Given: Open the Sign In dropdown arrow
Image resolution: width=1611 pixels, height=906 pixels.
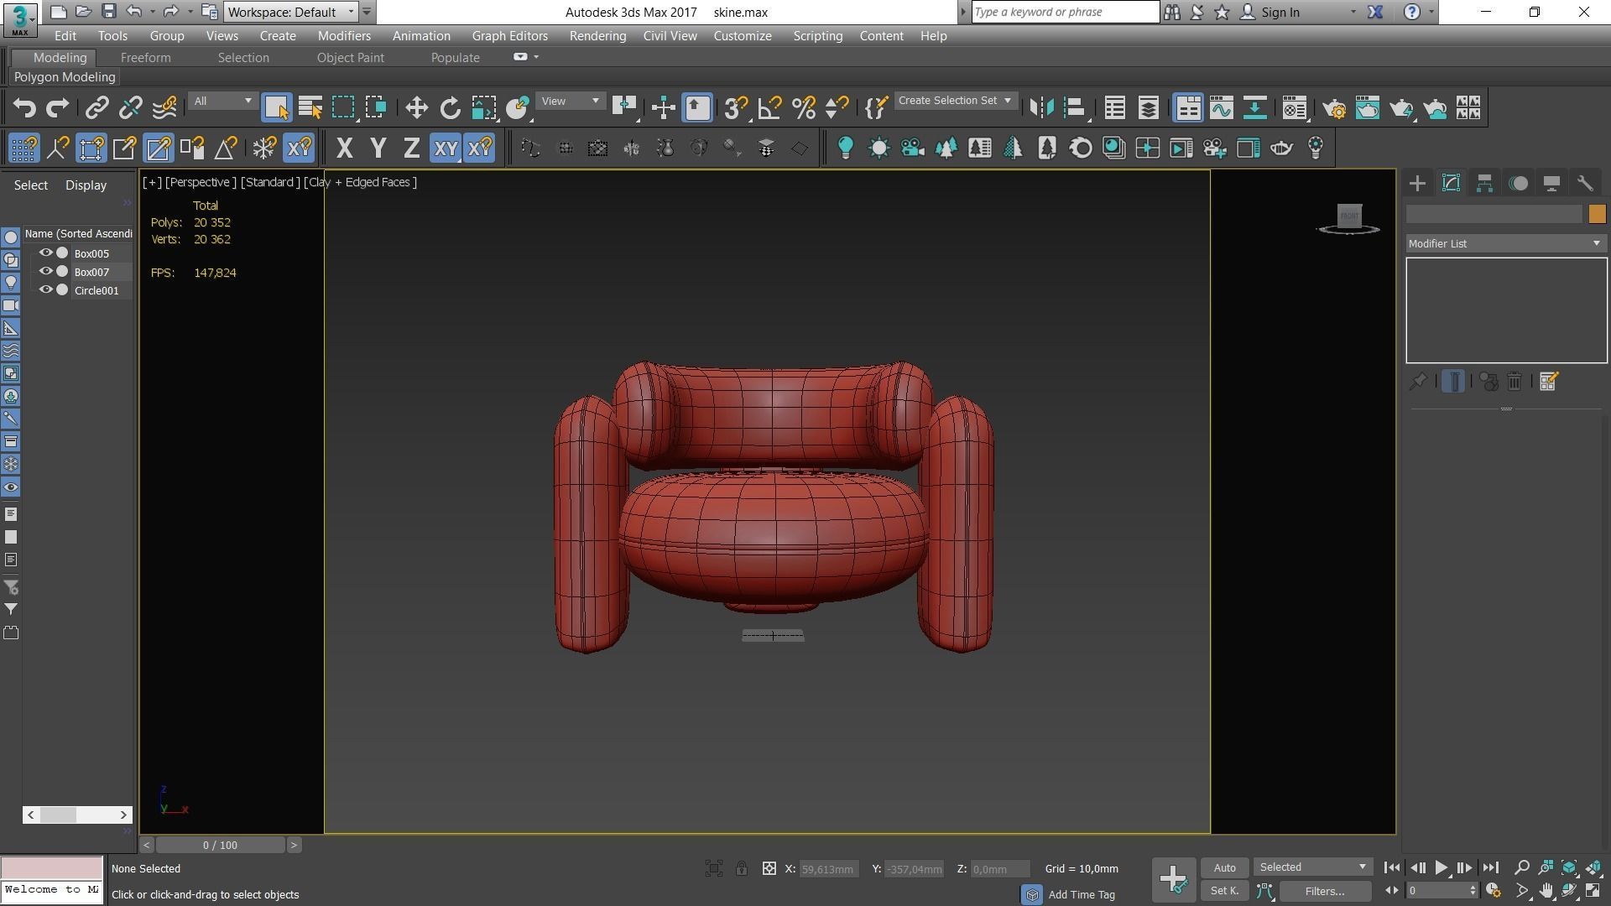Looking at the screenshot, I should pos(1353,12).
